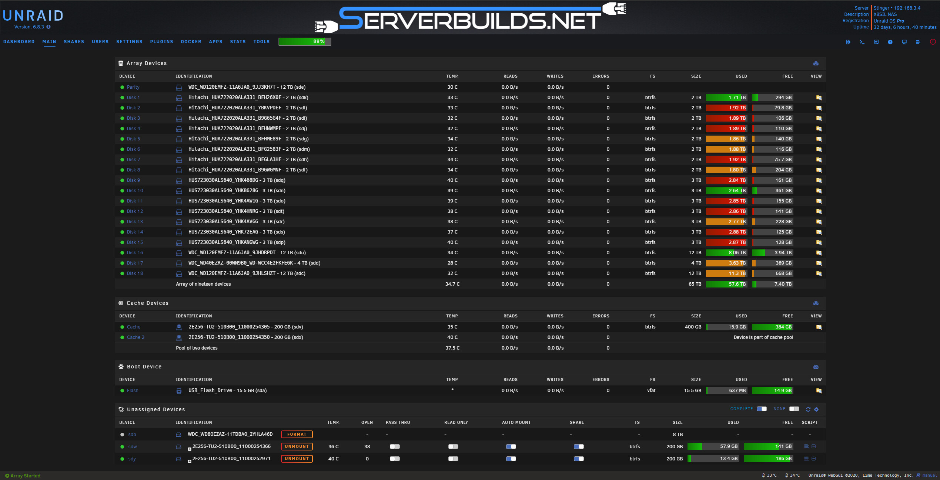
Task: Open the Stats menu
Action: click(x=238, y=42)
